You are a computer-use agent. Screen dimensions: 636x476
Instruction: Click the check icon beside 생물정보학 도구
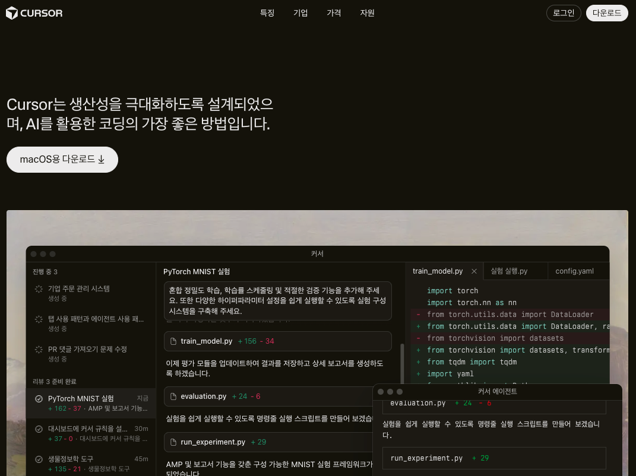tap(39, 459)
